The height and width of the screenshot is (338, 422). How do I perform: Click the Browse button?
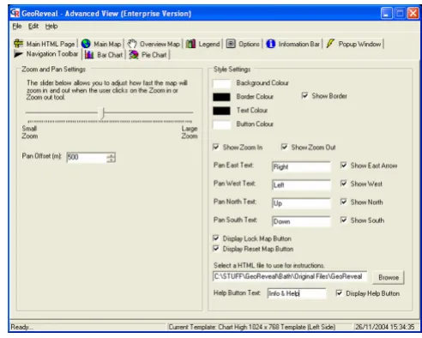(389, 277)
